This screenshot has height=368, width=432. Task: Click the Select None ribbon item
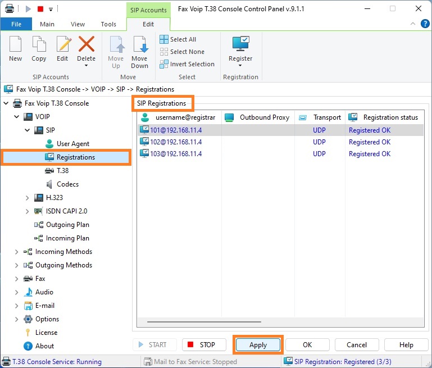[x=182, y=52]
